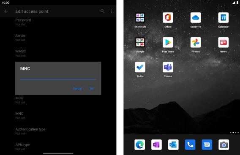Tap Cancel in the MNC dialog

point(77,88)
